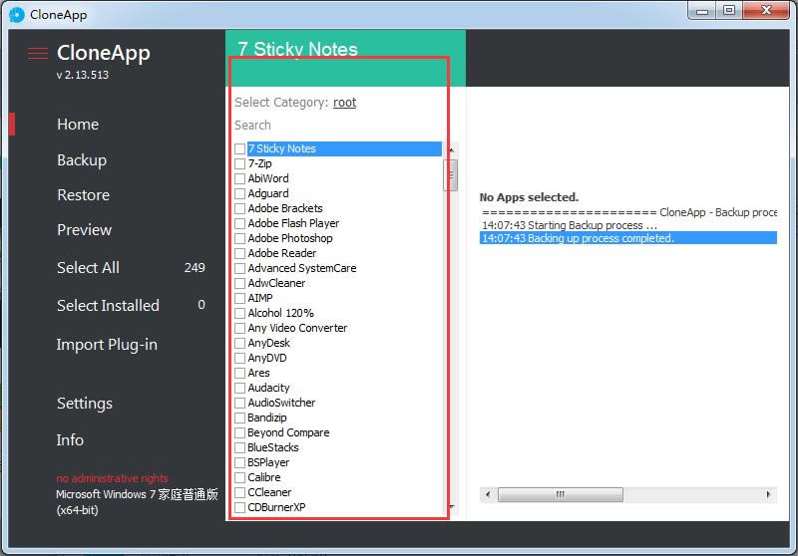Select the Bandizip list entry
798x556 pixels.
click(x=267, y=417)
